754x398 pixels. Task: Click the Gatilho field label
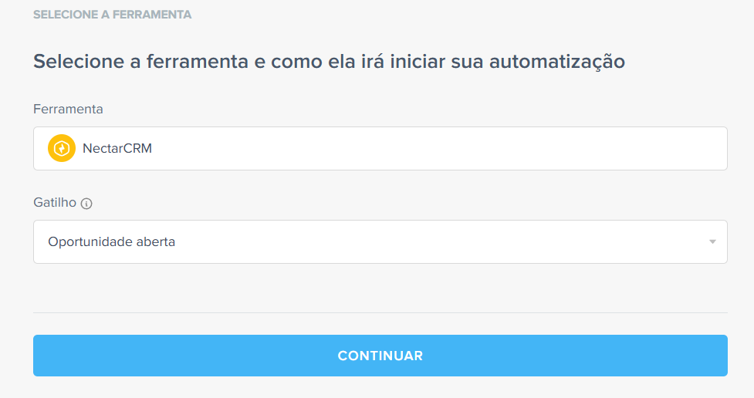point(55,202)
